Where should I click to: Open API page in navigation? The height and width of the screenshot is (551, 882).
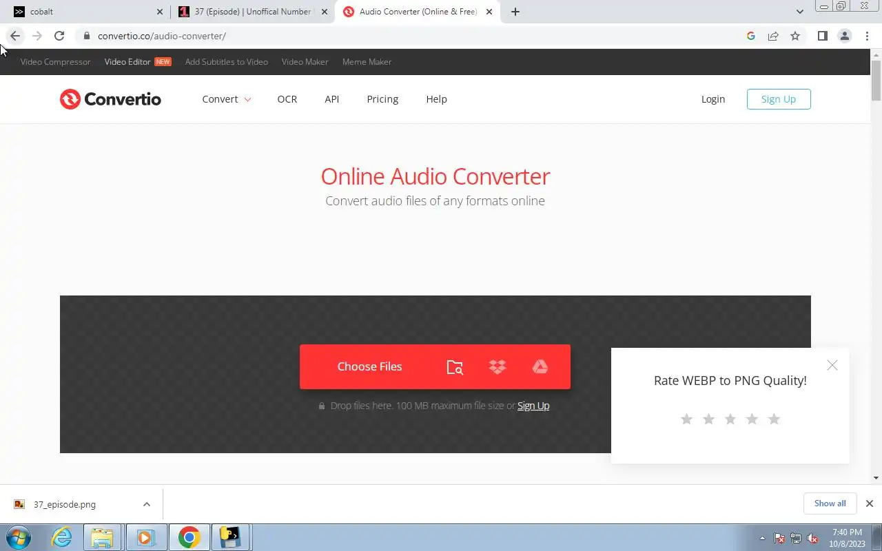click(x=332, y=99)
